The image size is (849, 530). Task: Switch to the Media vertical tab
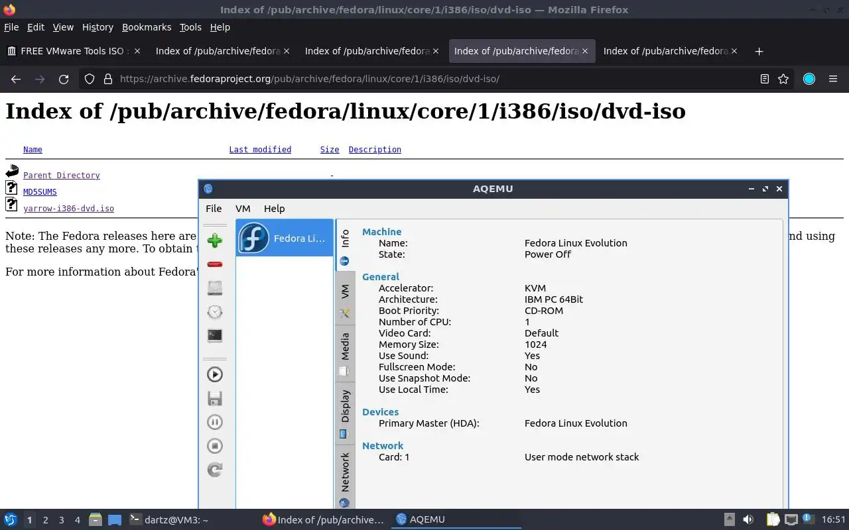345,354
